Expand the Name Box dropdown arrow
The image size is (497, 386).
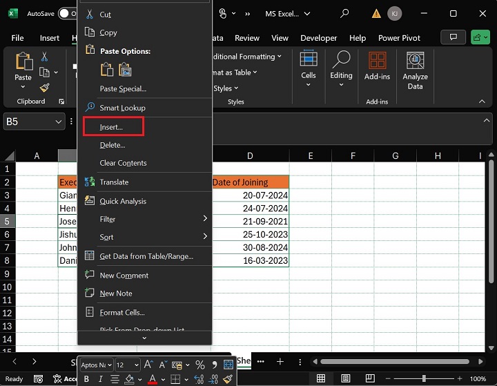pyautogui.click(x=58, y=122)
